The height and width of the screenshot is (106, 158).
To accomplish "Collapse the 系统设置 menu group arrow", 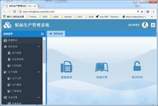I will click(39, 97).
